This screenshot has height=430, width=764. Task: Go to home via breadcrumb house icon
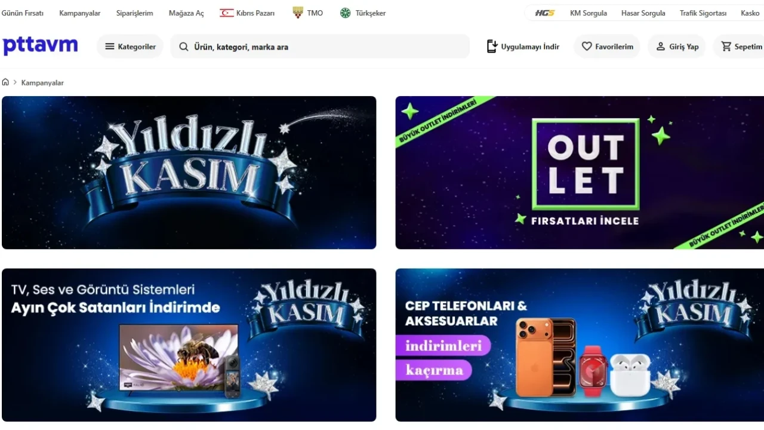click(x=5, y=82)
